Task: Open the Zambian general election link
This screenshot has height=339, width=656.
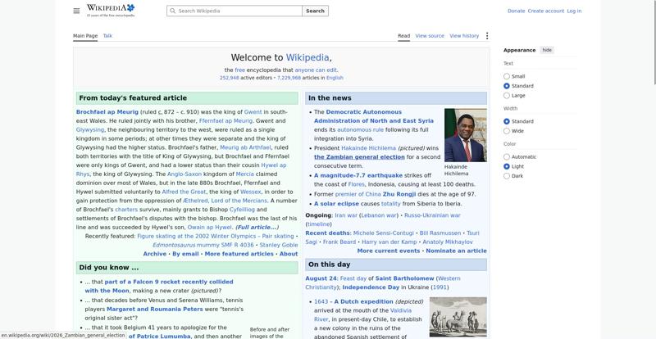Action: [359, 157]
